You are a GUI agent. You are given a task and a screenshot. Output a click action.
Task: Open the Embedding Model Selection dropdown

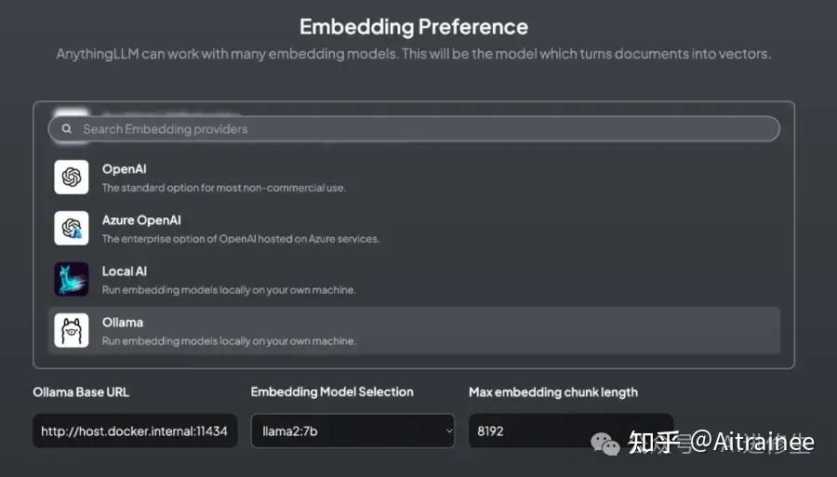pos(352,431)
